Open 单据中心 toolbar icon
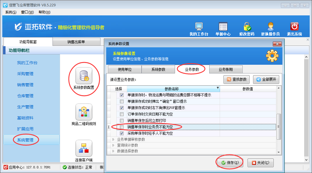This screenshot has height=173, width=312. (x=223, y=27)
